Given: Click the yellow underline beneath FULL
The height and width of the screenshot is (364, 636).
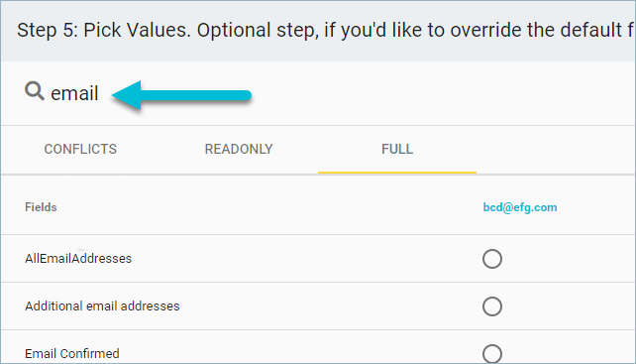Looking at the screenshot, I should click(397, 173).
